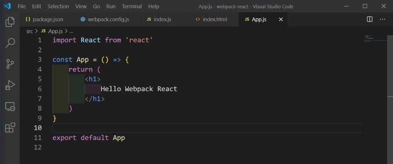The width and height of the screenshot is (393, 164).
Task: Open the Extensions view
Action: (x=10, y=127)
